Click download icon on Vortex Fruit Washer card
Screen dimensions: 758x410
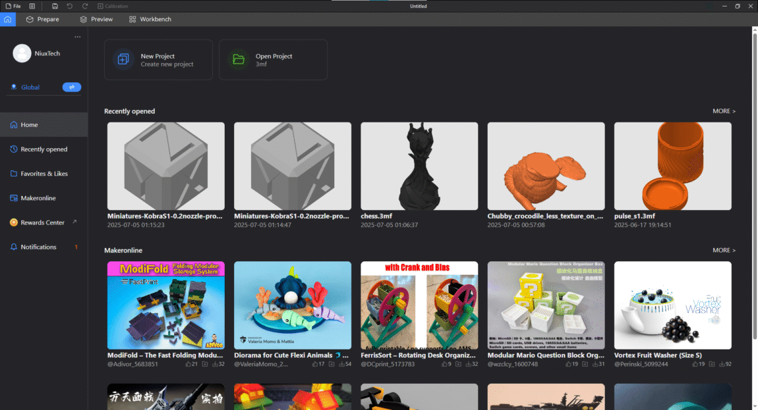point(722,364)
